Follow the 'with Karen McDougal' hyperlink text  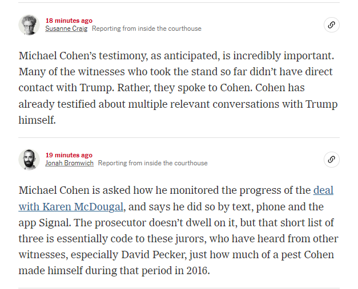71,207
